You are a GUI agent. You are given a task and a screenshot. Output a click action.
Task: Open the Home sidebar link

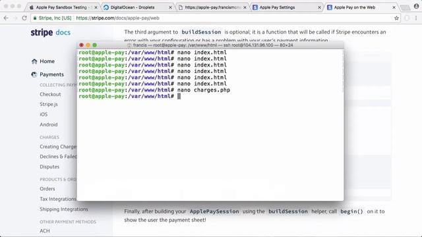(x=47, y=61)
